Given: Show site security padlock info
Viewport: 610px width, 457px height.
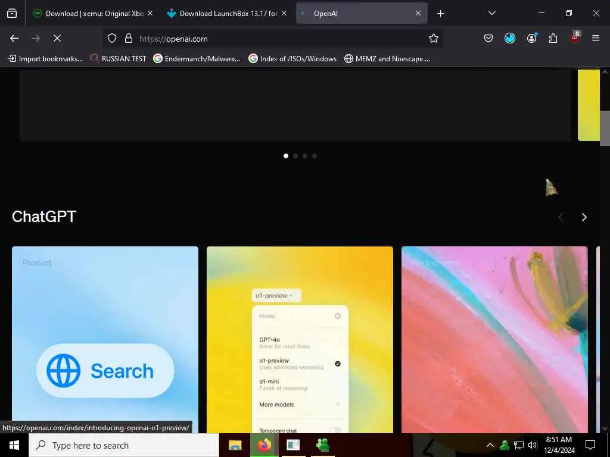Looking at the screenshot, I should [129, 38].
